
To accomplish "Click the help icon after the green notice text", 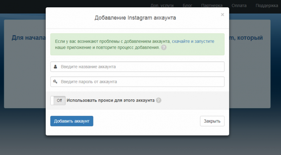I will pyautogui.click(x=164, y=48).
